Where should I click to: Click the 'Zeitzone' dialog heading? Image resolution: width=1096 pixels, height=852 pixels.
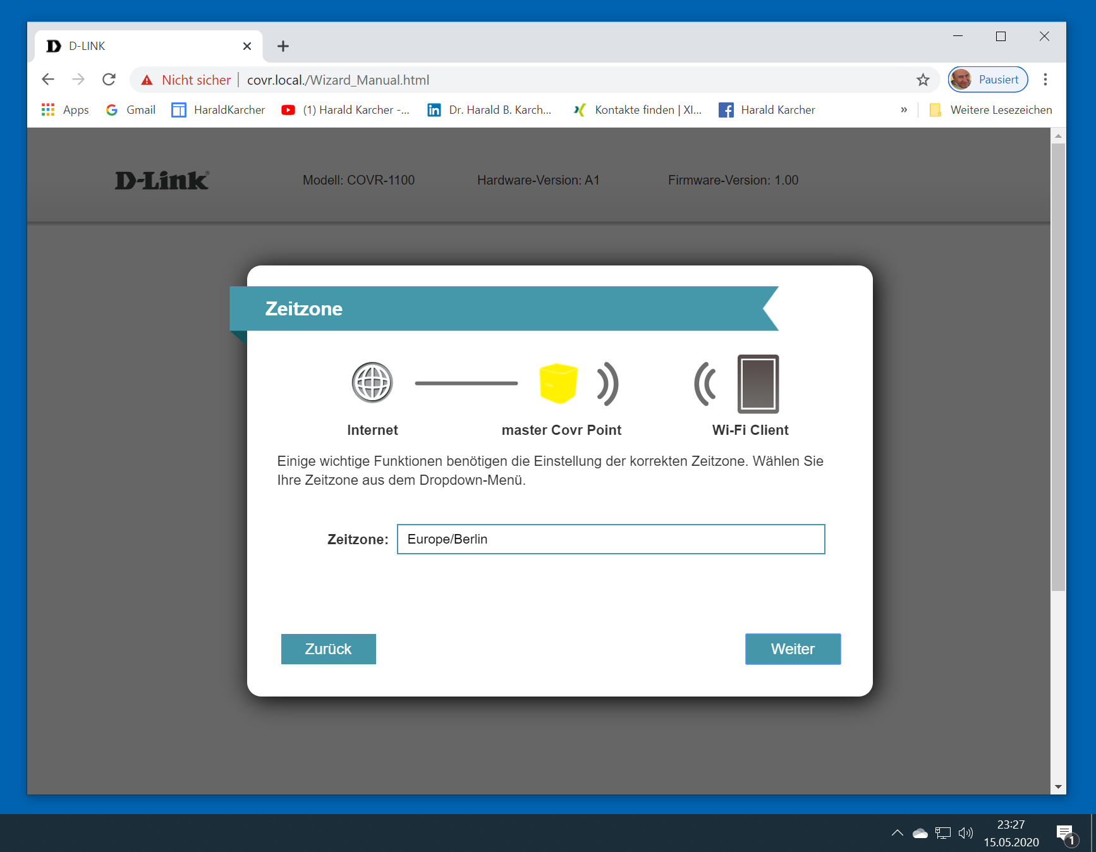pyautogui.click(x=304, y=308)
